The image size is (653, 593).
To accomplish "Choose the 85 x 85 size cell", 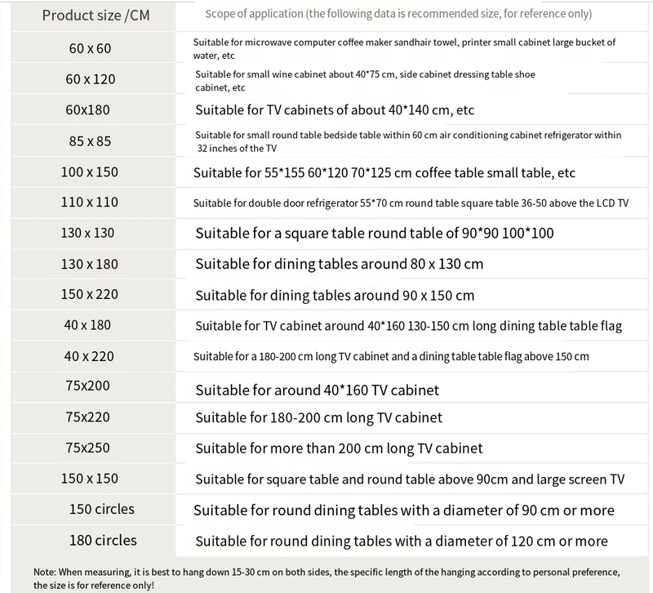I will 90,141.
